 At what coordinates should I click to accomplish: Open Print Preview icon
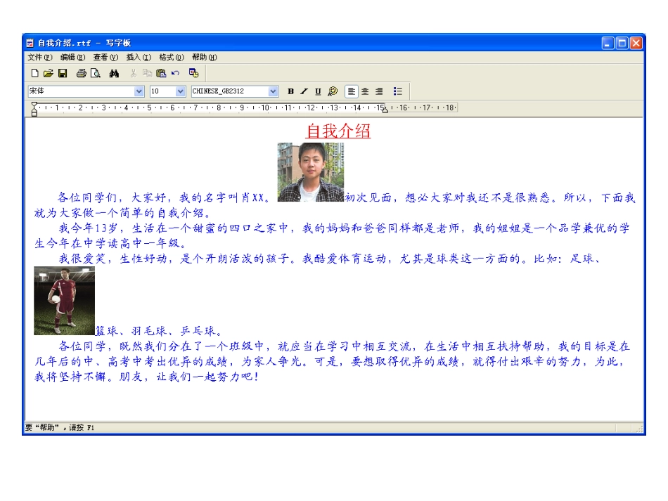click(96, 73)
